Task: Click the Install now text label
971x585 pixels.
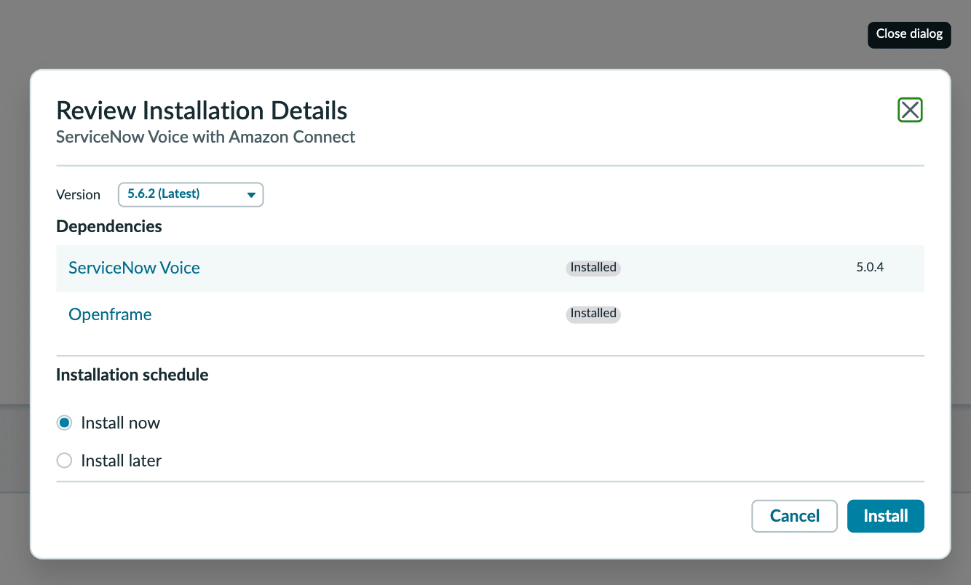Action: click(x=121, y=423)
